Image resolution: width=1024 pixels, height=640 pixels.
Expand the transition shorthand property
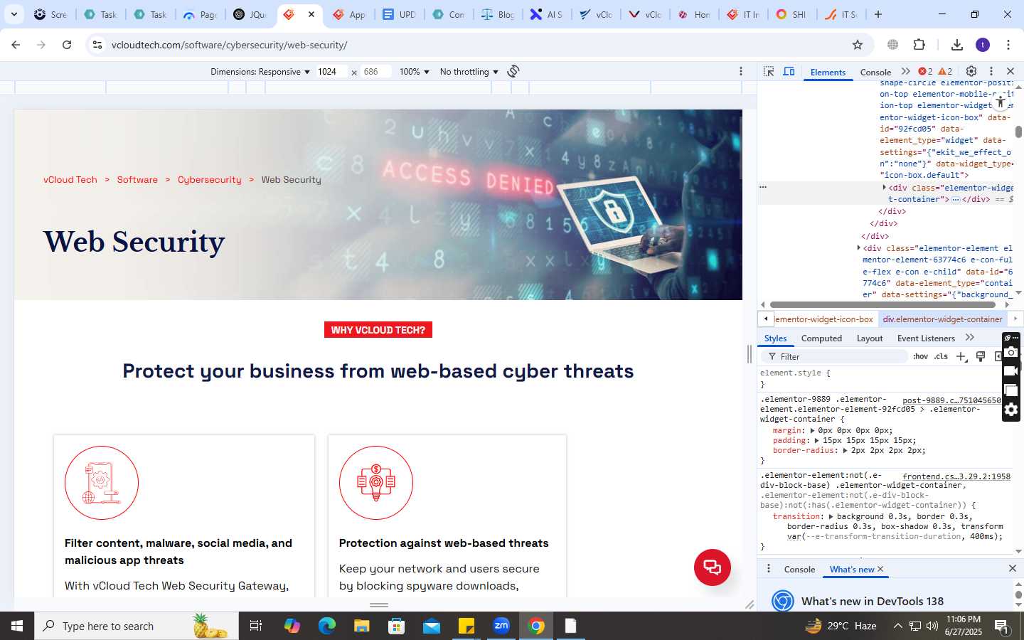point(831,516)
